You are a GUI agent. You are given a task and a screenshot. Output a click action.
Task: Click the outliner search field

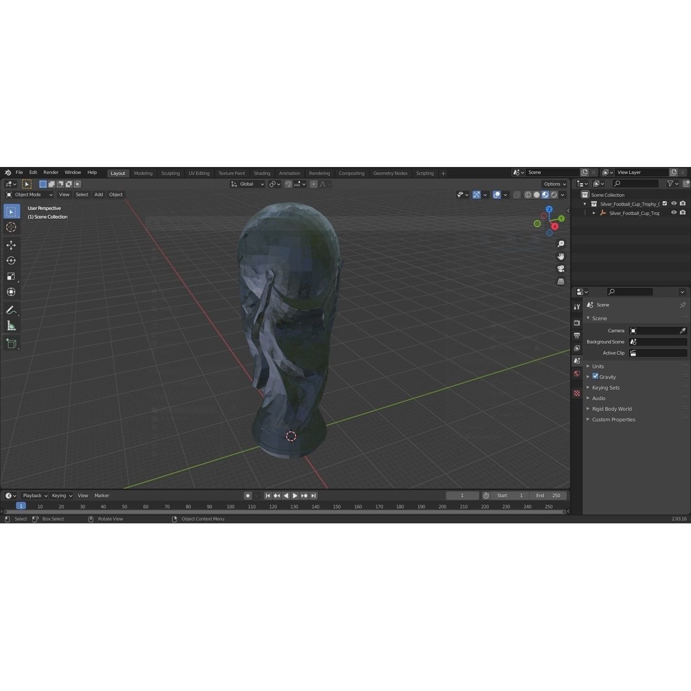tap(635, 184)
